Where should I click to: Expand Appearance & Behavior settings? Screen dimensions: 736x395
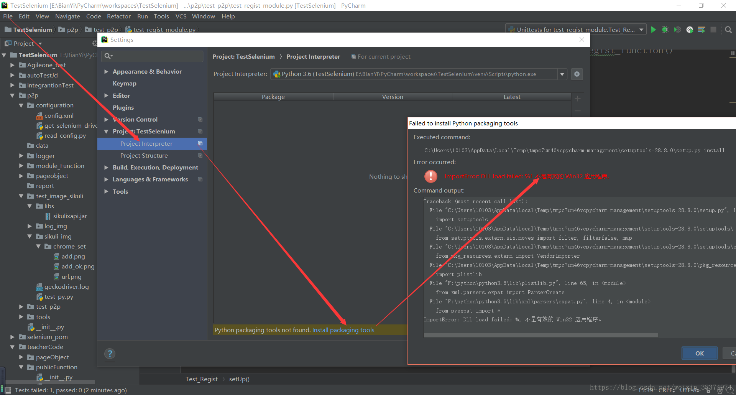[106, 71]
